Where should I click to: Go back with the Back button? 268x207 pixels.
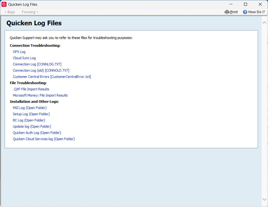[x=9, y=12]
